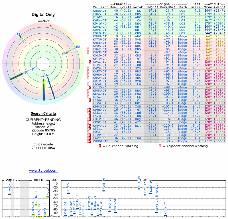Image resolution: width=228 pixels, height=219 pixels.
Task: Click the K16EO bar in UHF chart
Action: tap(68, 193)
